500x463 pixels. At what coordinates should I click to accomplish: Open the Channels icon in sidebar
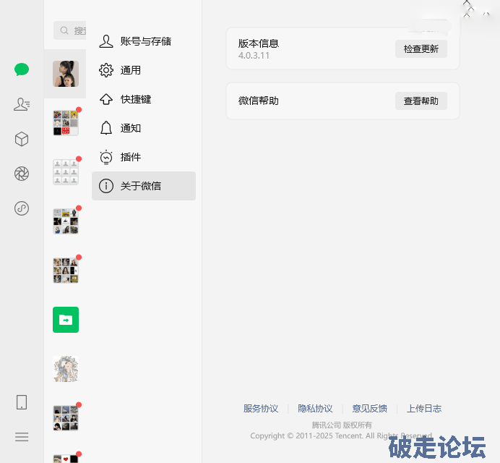pyautogui.click(x=22, y=208)
